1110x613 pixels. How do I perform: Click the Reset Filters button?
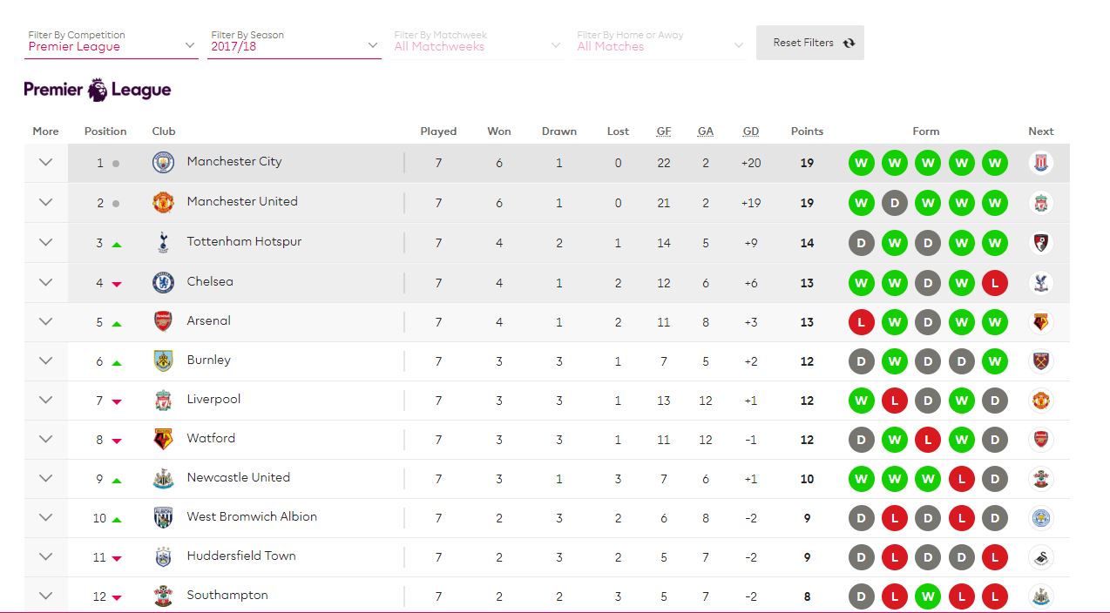[x=810, y=43]
